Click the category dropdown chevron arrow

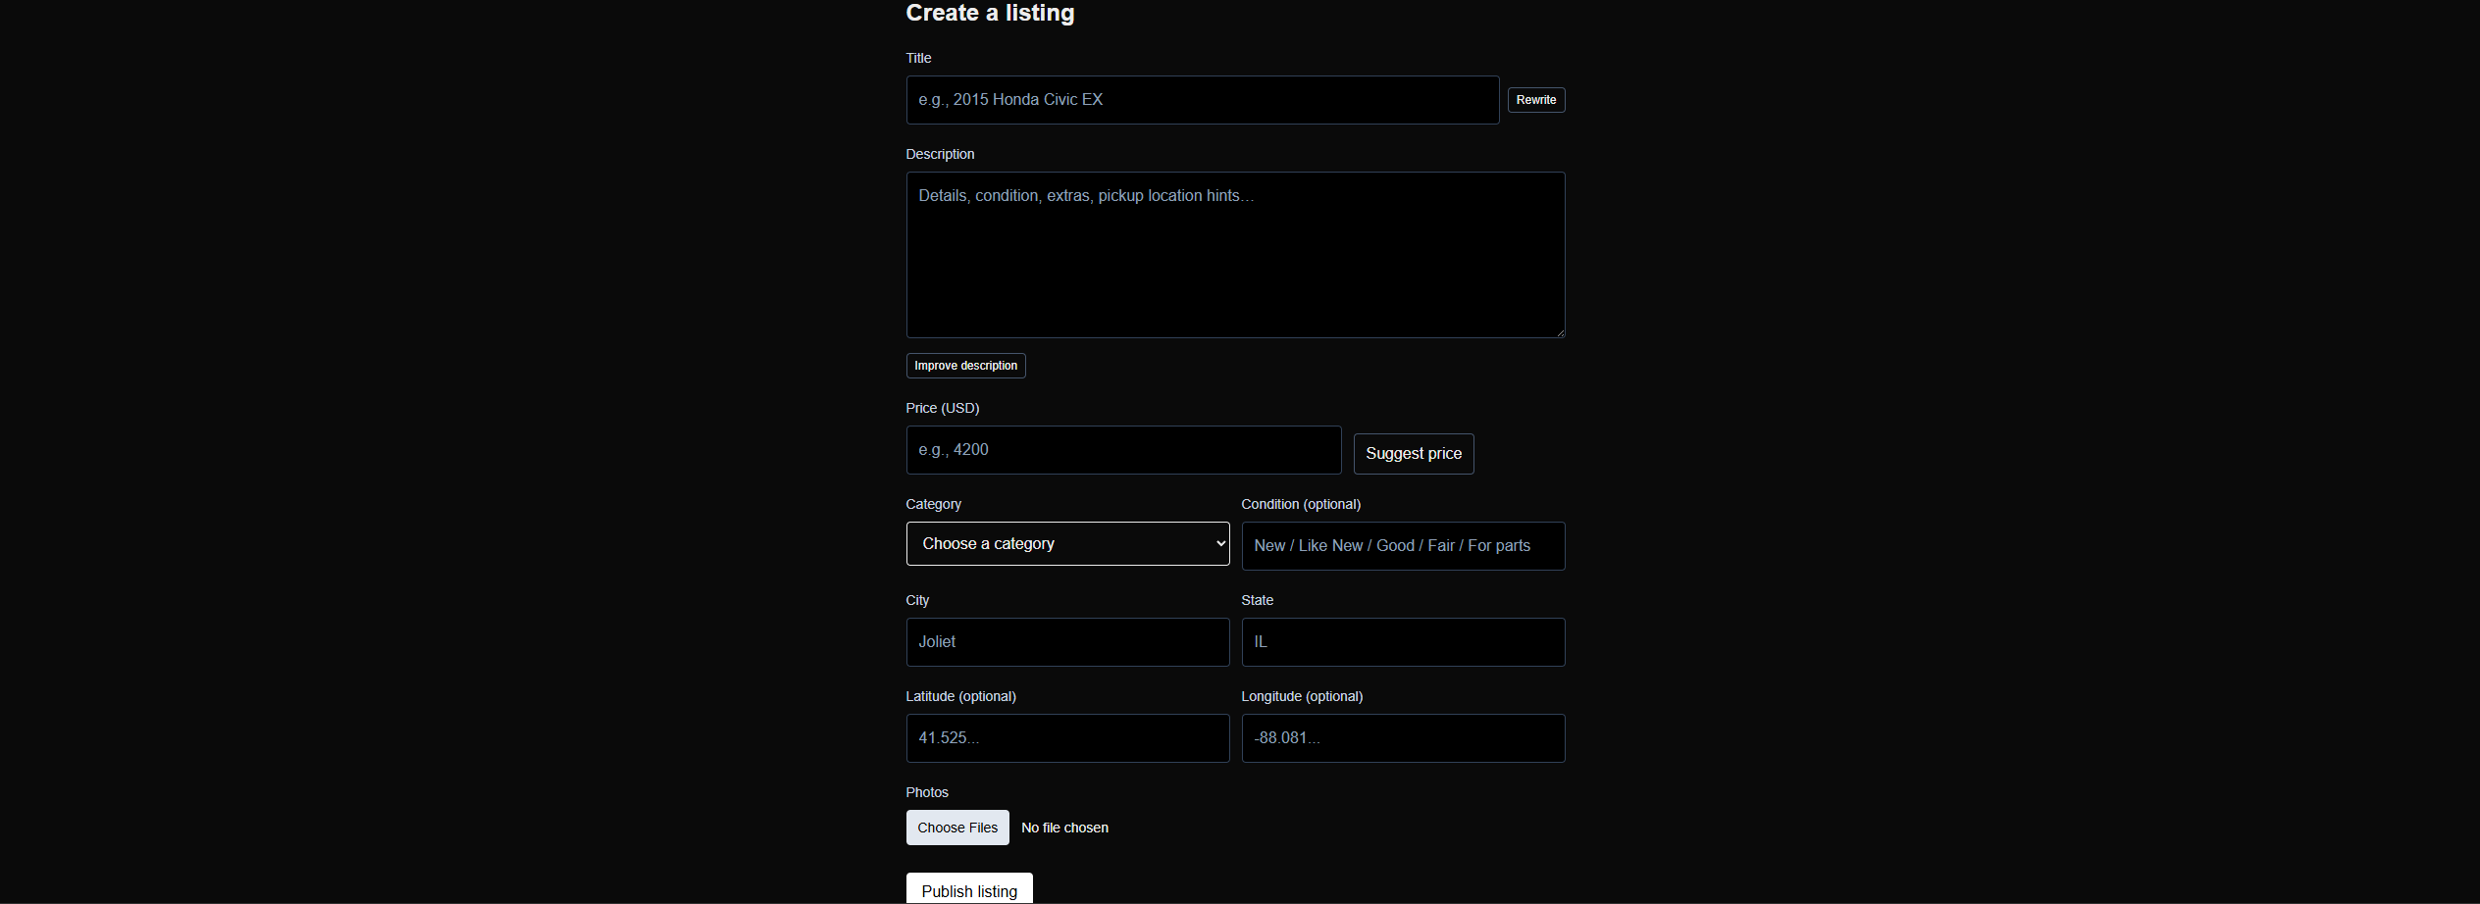1220,544
